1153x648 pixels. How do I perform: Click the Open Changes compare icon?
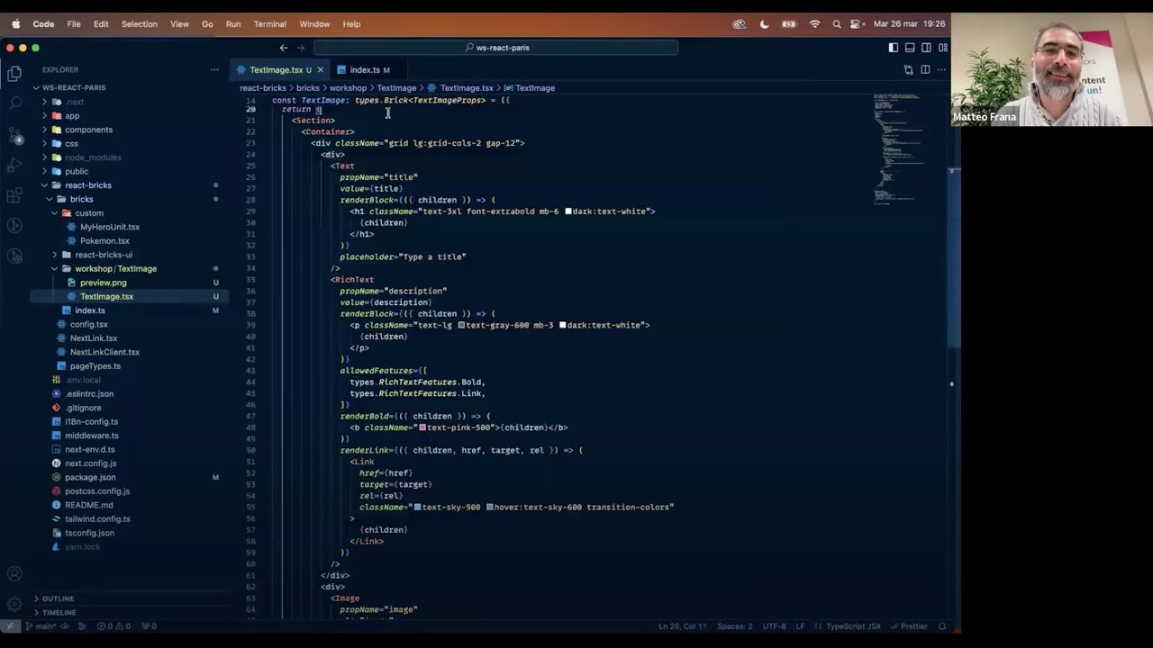pyautogui.click(x=908, y=69)
